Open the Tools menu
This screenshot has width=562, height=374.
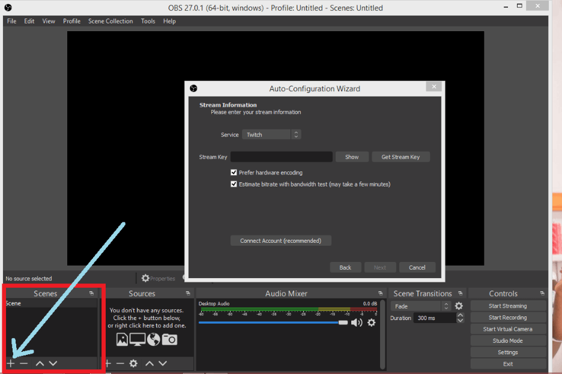pyautogui.click(x=148, y=21)
